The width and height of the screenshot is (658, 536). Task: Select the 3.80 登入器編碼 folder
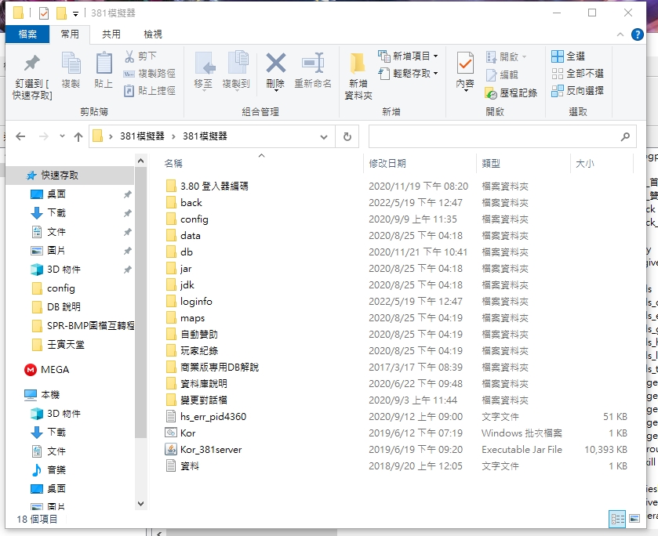[207, 186]
